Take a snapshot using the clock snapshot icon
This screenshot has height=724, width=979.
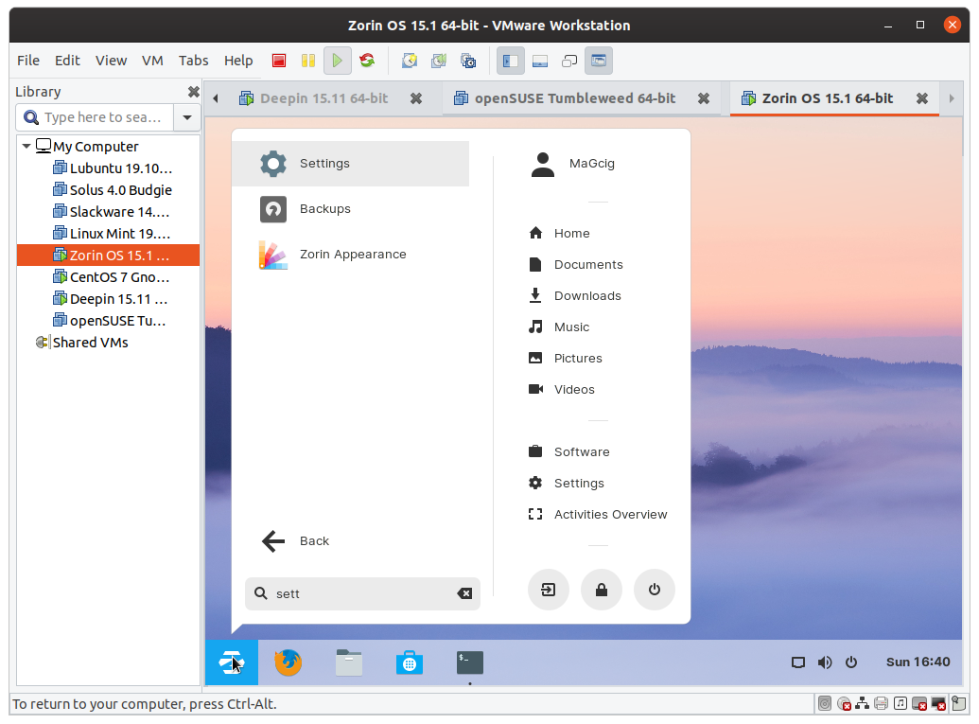coord(410,61)
